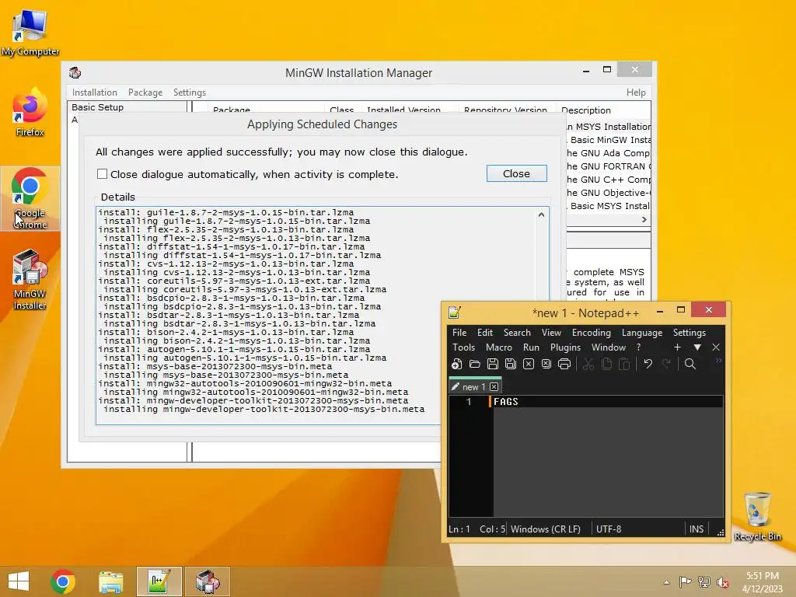
Task: Select the Firefox desktop shortcut
Action: click(30, 113)
